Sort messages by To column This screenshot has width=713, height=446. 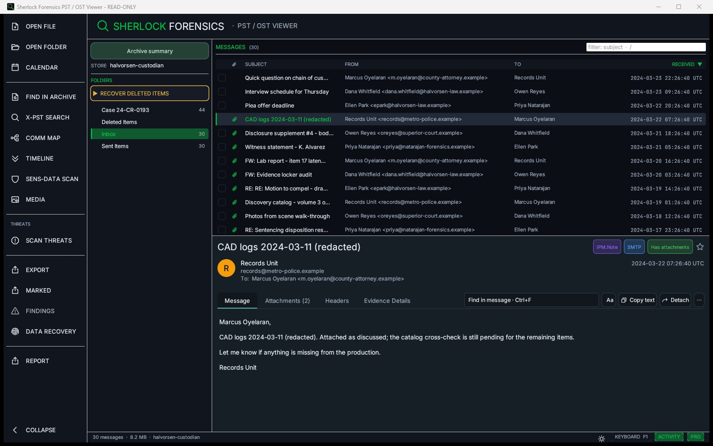[x=517, y=64]
